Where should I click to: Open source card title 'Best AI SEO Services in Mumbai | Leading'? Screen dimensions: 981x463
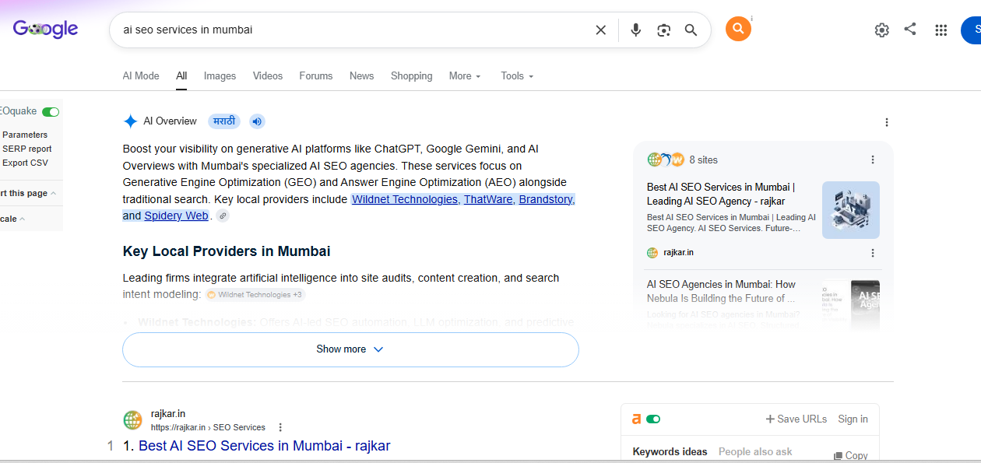[721, 194]
